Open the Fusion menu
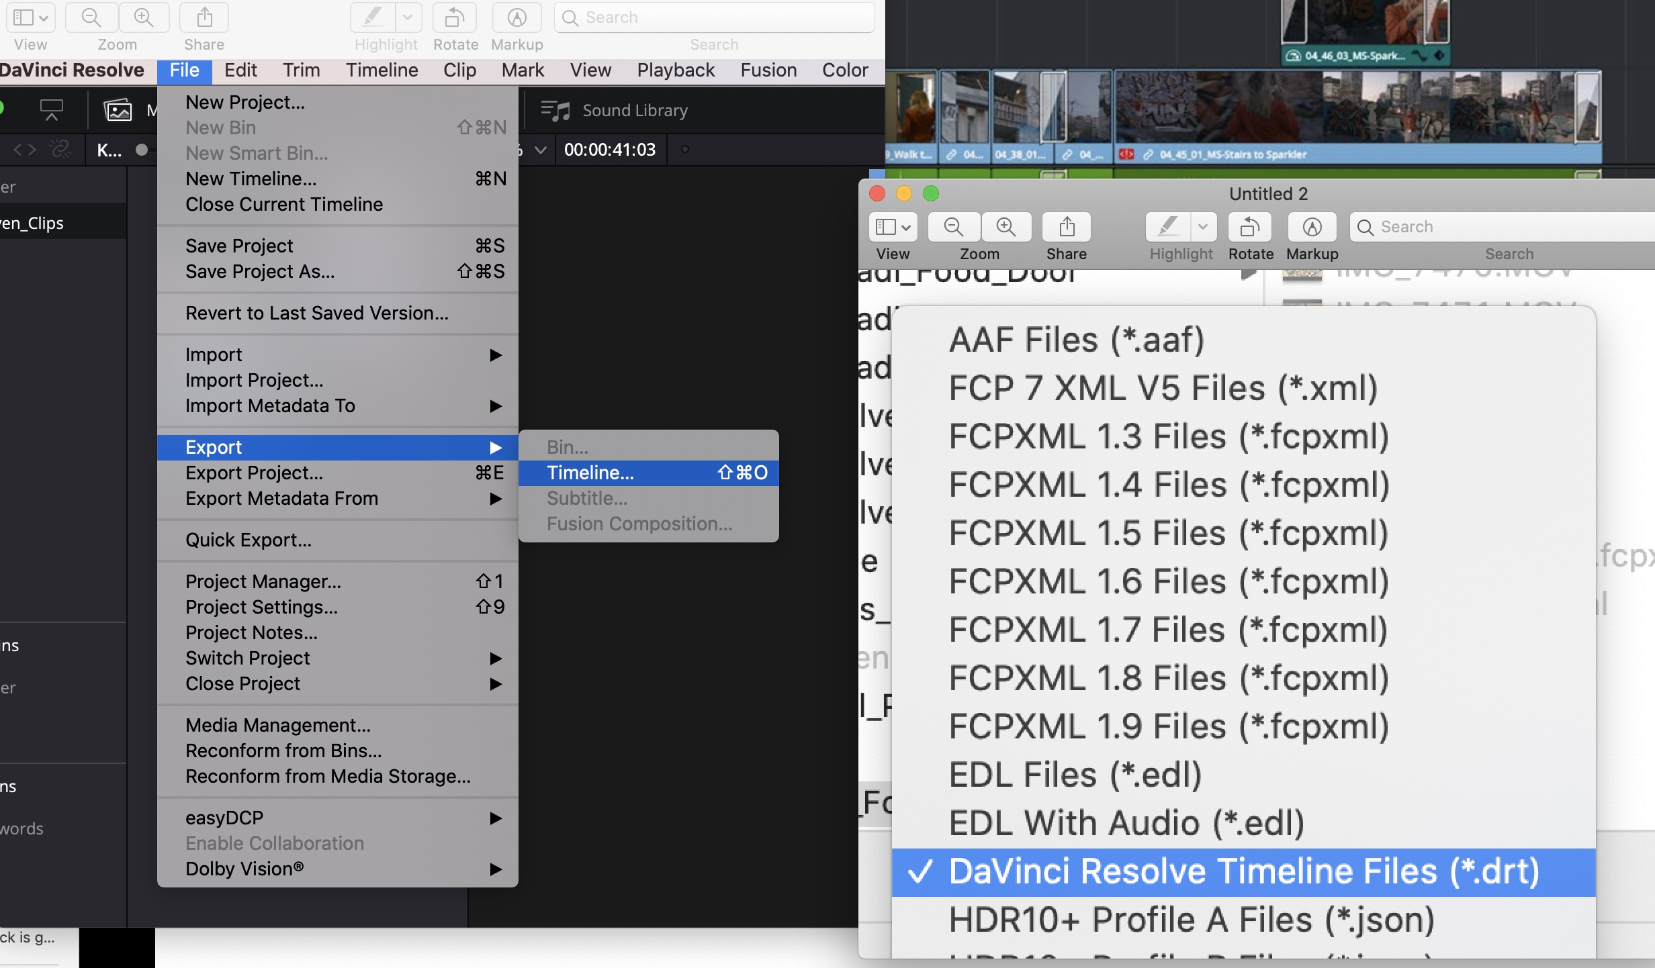Viewport: 1655px width, 968px height. 768,70
